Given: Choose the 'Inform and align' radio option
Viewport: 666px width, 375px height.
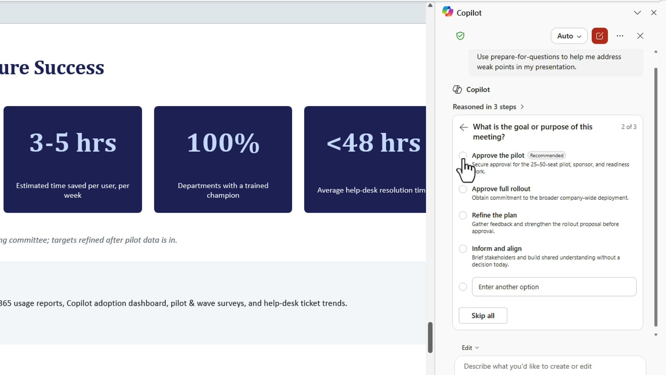Looking at the screenshot, I should [x=463, y=249].
